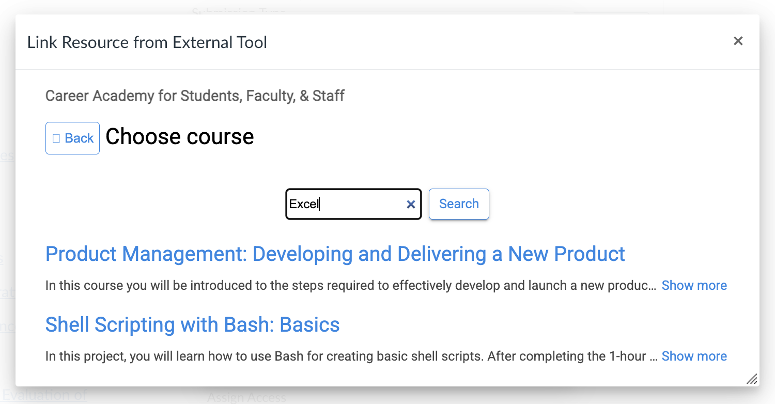Grab the dialog resize handle corner
The width and height of the screenshot is (775, 404).
tap(752, 380)
